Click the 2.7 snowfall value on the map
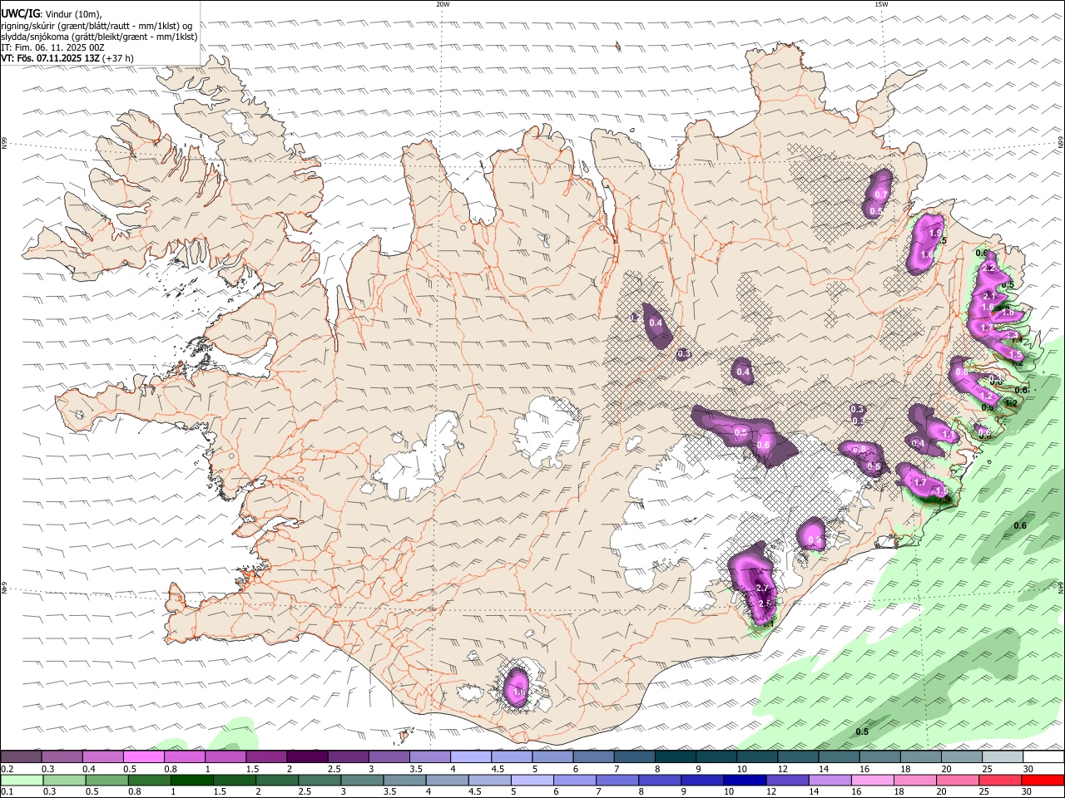 pos(762,589)
